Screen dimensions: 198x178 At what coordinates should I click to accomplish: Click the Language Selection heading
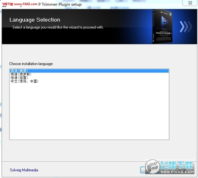click(x=35, y=20)
